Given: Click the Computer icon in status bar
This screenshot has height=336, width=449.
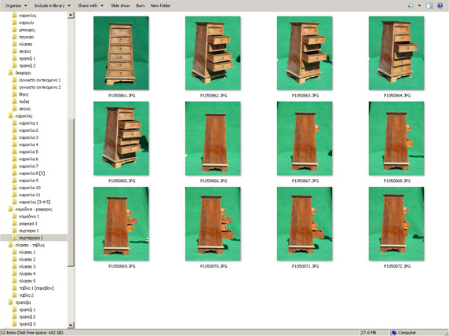Looking at the screenshot, I should [x=394, y=333].
